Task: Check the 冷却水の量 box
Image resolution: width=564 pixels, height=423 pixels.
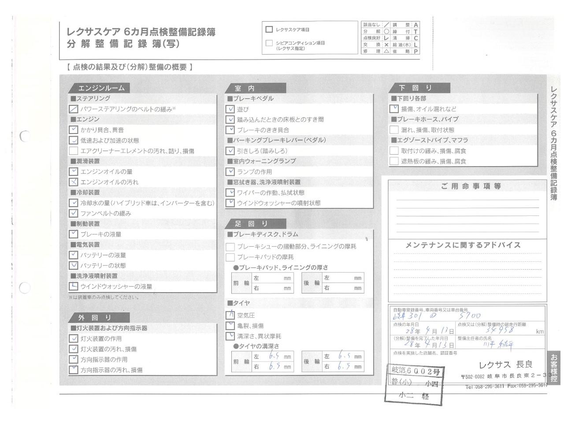Action: point(74,203)
